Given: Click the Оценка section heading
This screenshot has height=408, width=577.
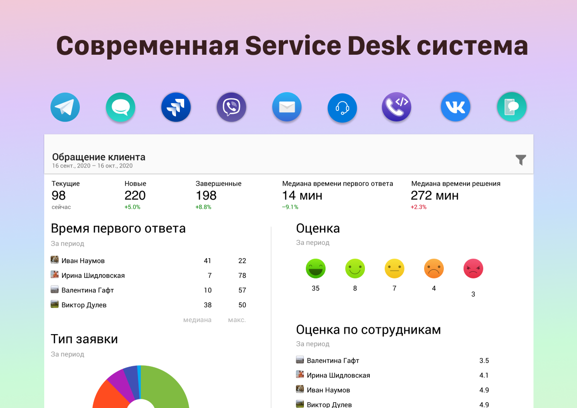Looking at the screenshot, I should [318, 228].
